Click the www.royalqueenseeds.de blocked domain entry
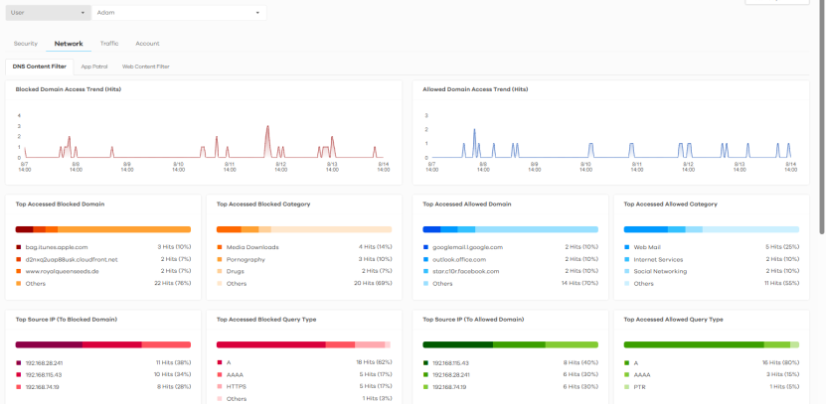 [x=63, y=271]
